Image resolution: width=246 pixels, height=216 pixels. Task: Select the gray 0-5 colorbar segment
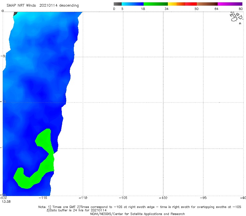pyautogui.click(x=117, y=4)
